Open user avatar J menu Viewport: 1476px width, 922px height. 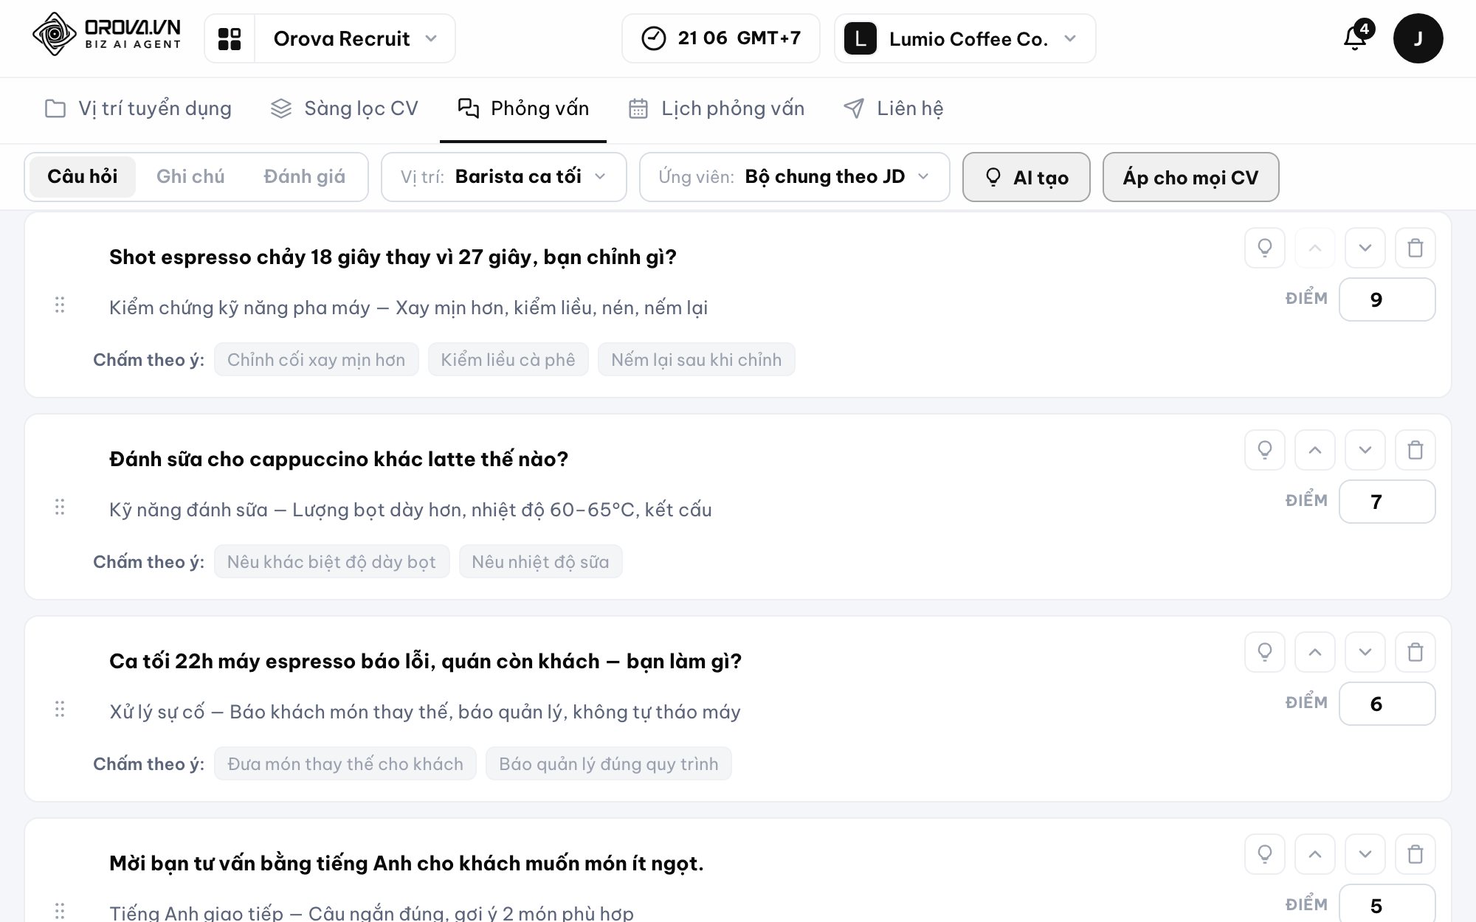click(1418, 38)
